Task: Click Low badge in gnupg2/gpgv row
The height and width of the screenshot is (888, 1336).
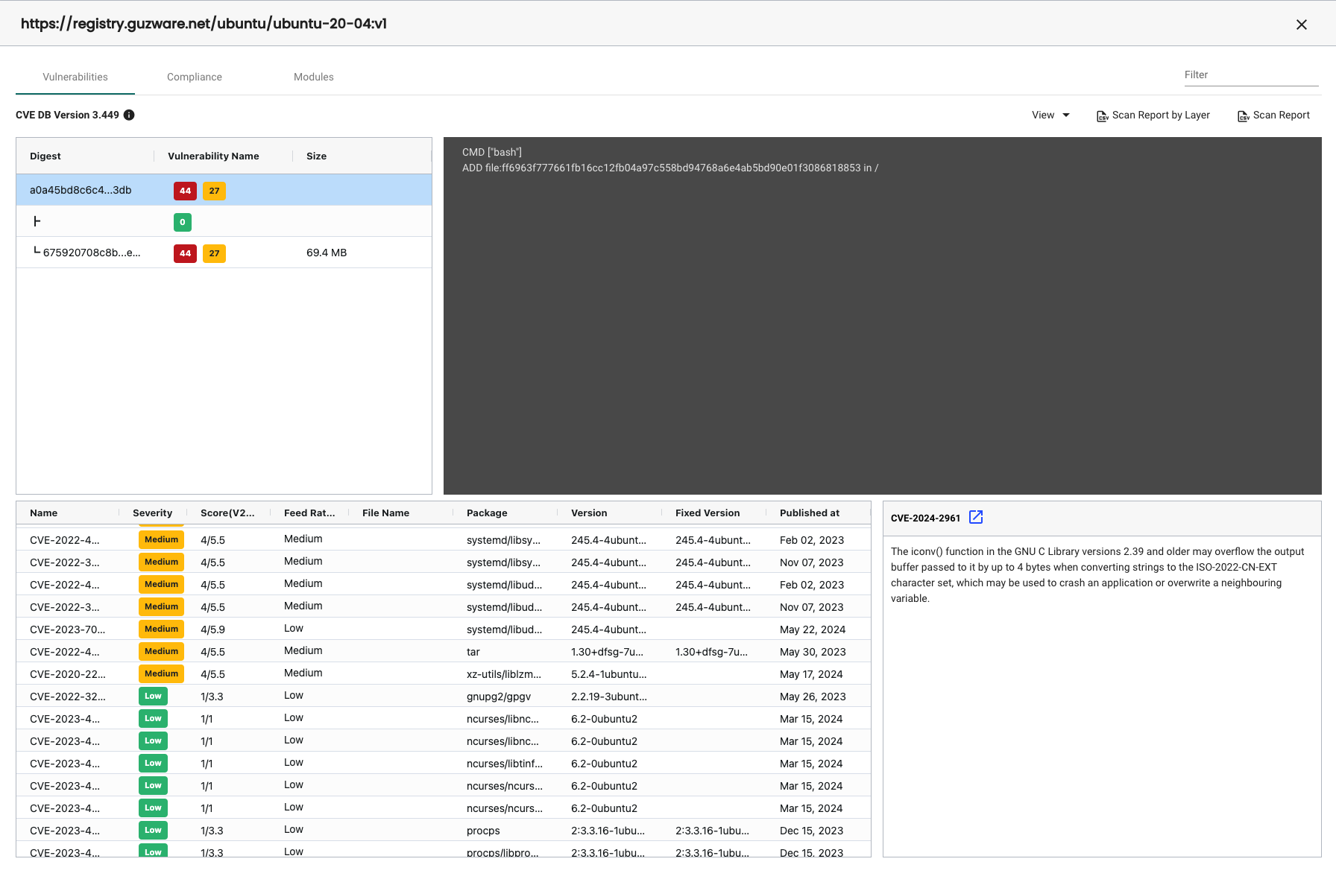Action: click(153, 696)
